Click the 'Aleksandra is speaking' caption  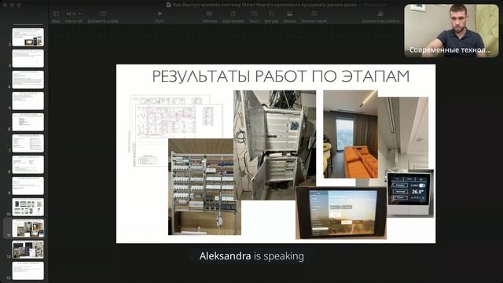coord(251,256)
